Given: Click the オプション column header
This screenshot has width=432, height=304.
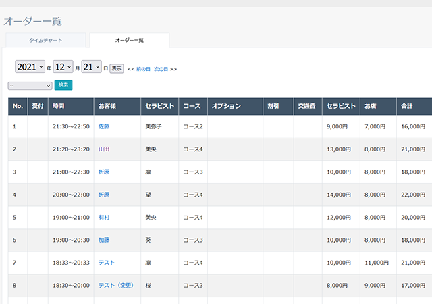Looking at the screenshot, I should click(x=236, y=106).
